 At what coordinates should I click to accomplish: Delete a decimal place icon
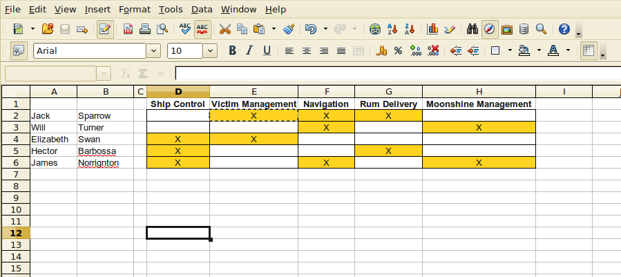(x=433, y=50)
